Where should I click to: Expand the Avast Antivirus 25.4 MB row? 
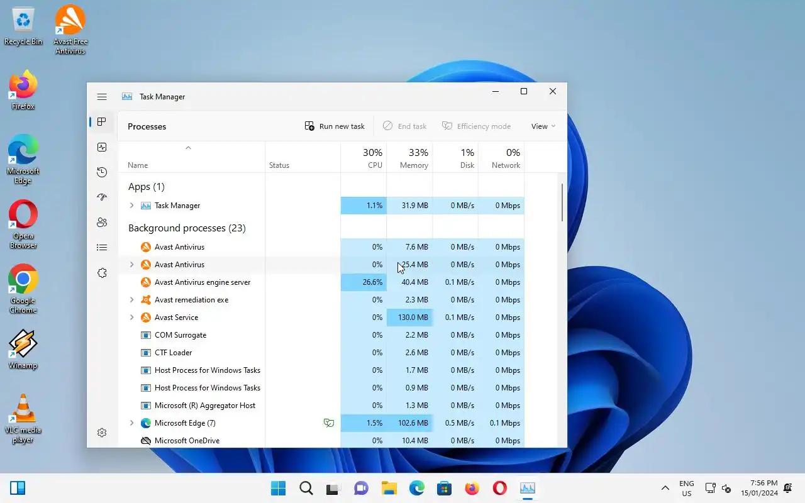pos(131,265)
